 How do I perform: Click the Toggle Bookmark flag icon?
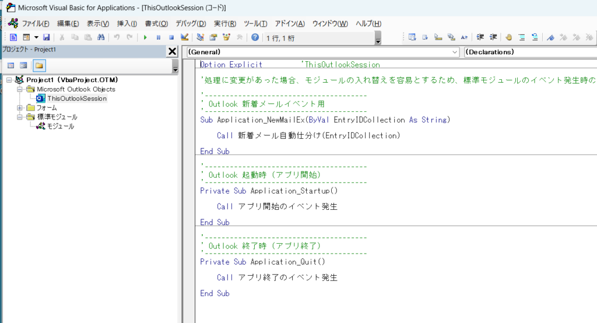click(x=550, y=37)
